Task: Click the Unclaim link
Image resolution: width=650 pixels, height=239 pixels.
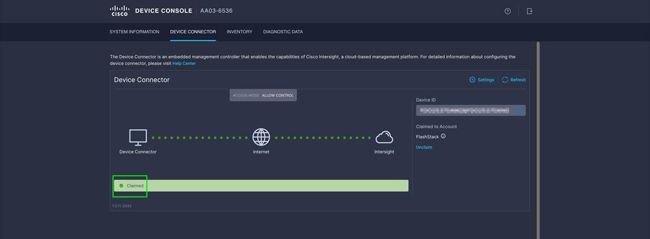Action: 424,147
